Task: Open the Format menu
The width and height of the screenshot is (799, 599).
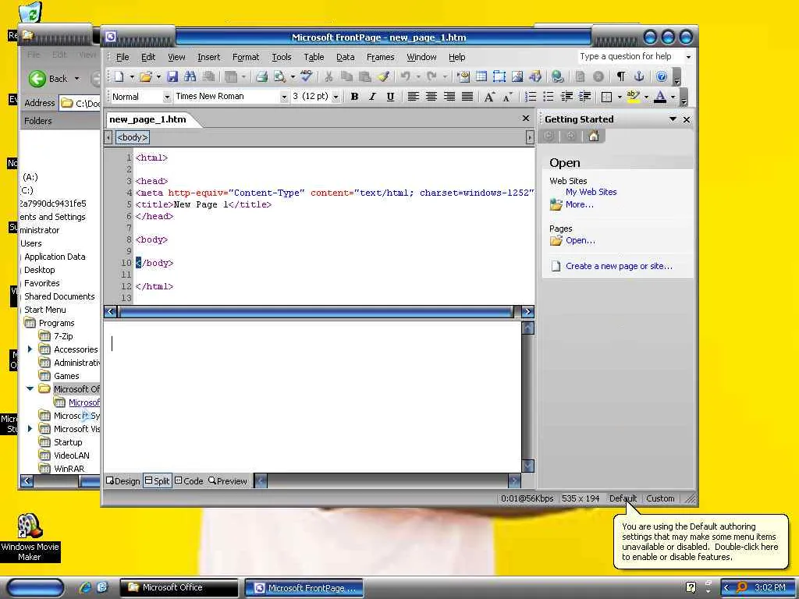Action: tap(246, 57)
